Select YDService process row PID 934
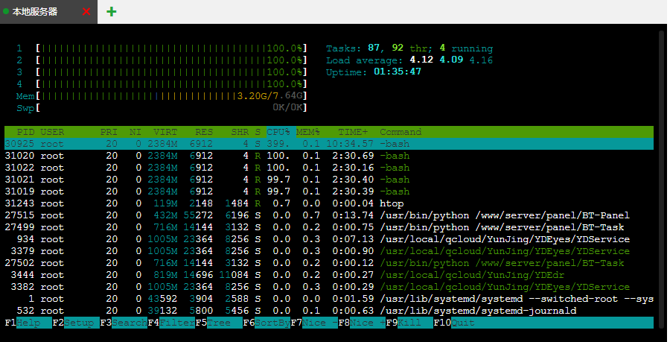This screenshot has height=342, width=670. click(329, 239)
